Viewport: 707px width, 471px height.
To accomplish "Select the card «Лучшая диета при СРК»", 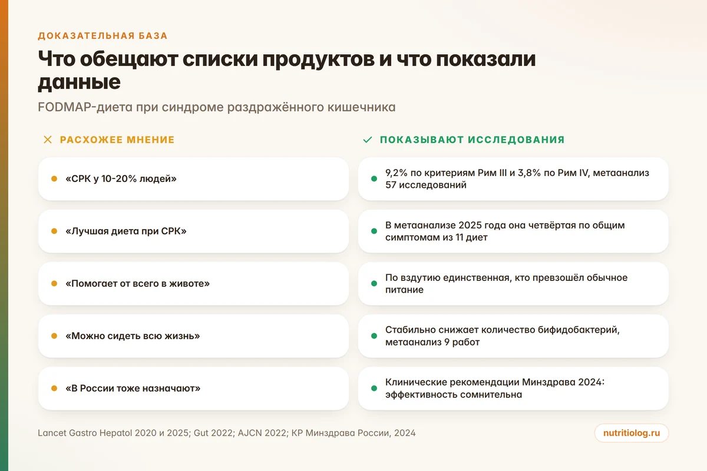I will coord(193,231).
